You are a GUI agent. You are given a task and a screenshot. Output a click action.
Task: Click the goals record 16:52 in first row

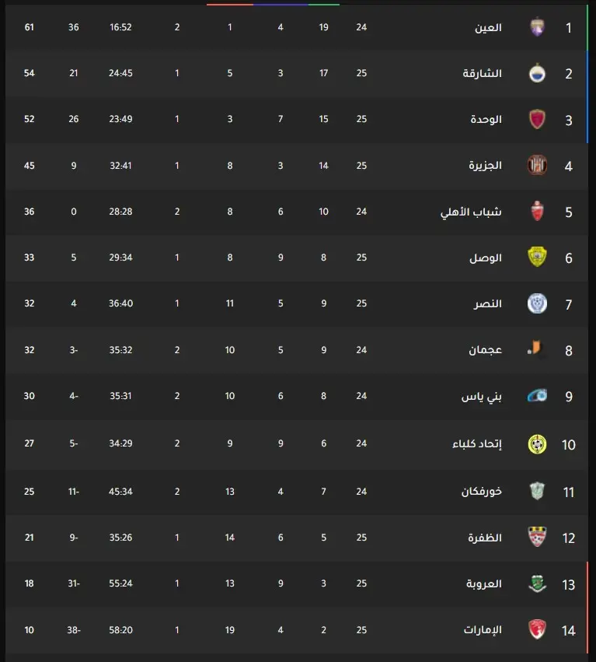[x=120, y=27]
